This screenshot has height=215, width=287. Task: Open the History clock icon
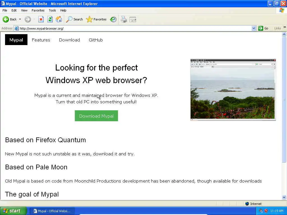pyautogui.click(x=113, y=19)
